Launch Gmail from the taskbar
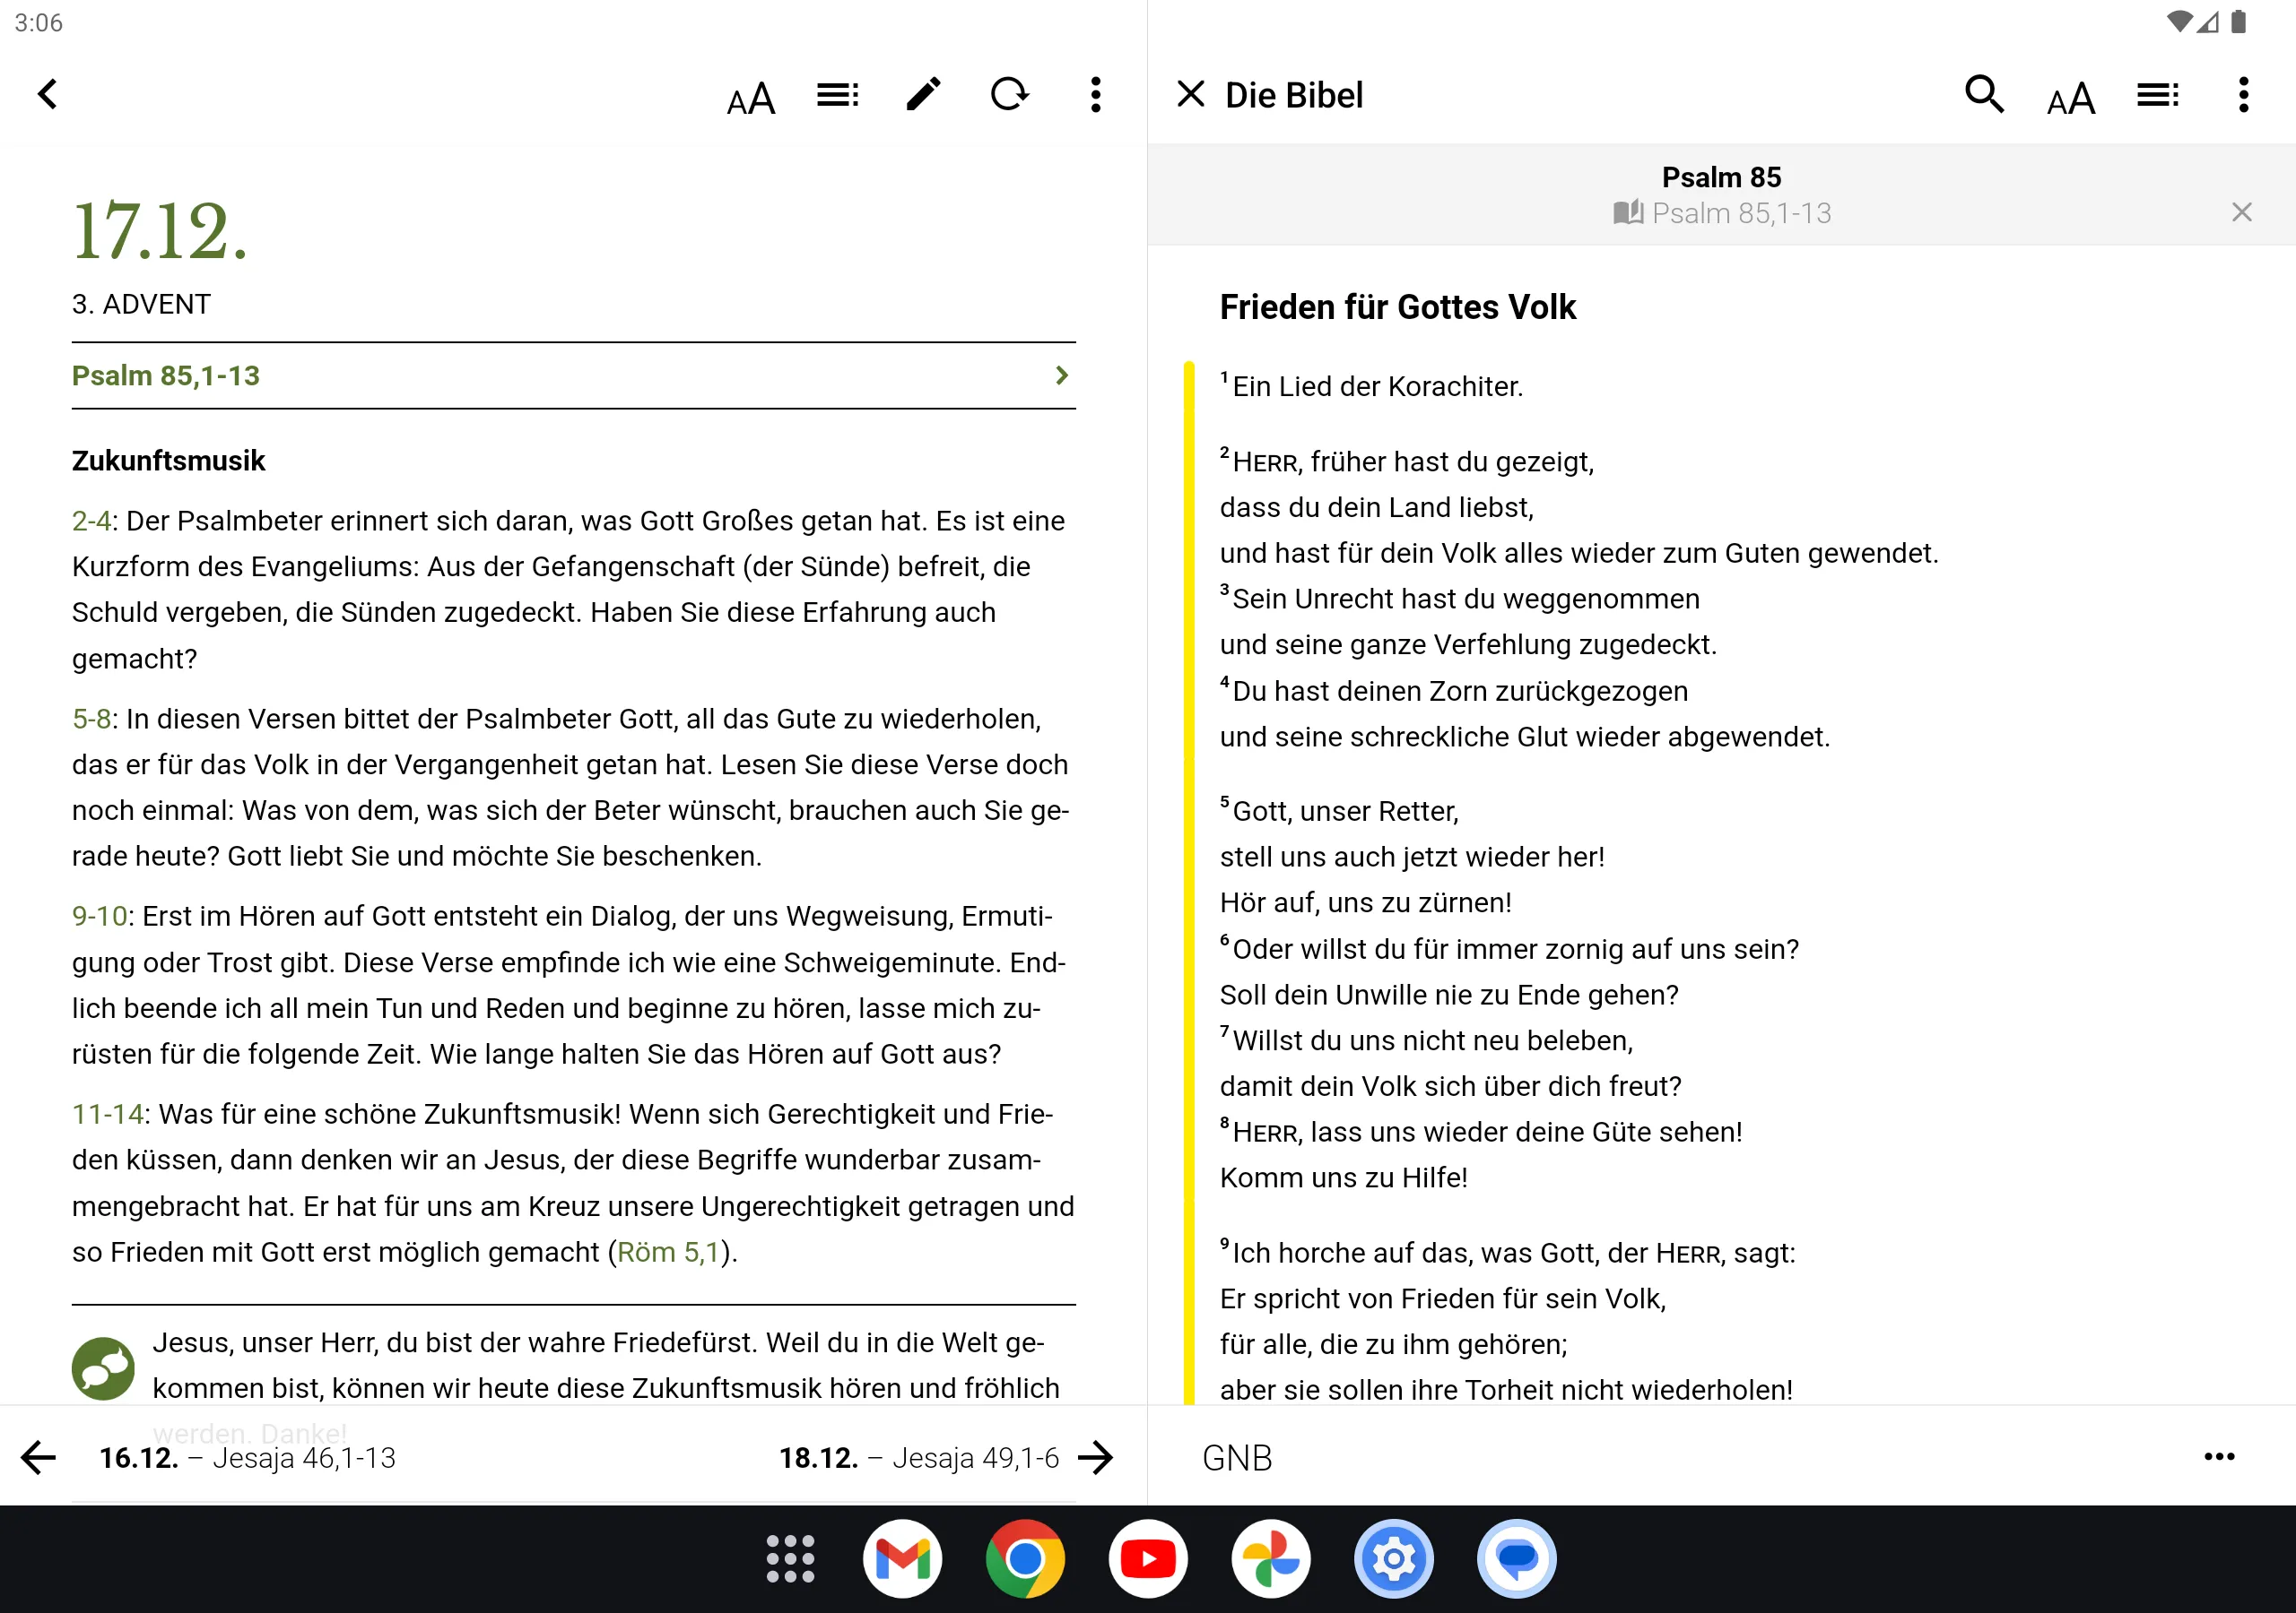Viewport: 2296px width, 1613px height. coord(902,1559)
